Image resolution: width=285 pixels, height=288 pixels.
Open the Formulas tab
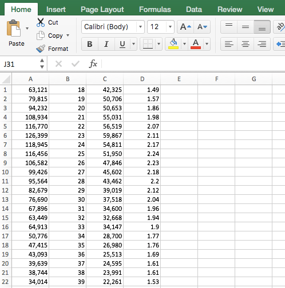click(155, 9)
